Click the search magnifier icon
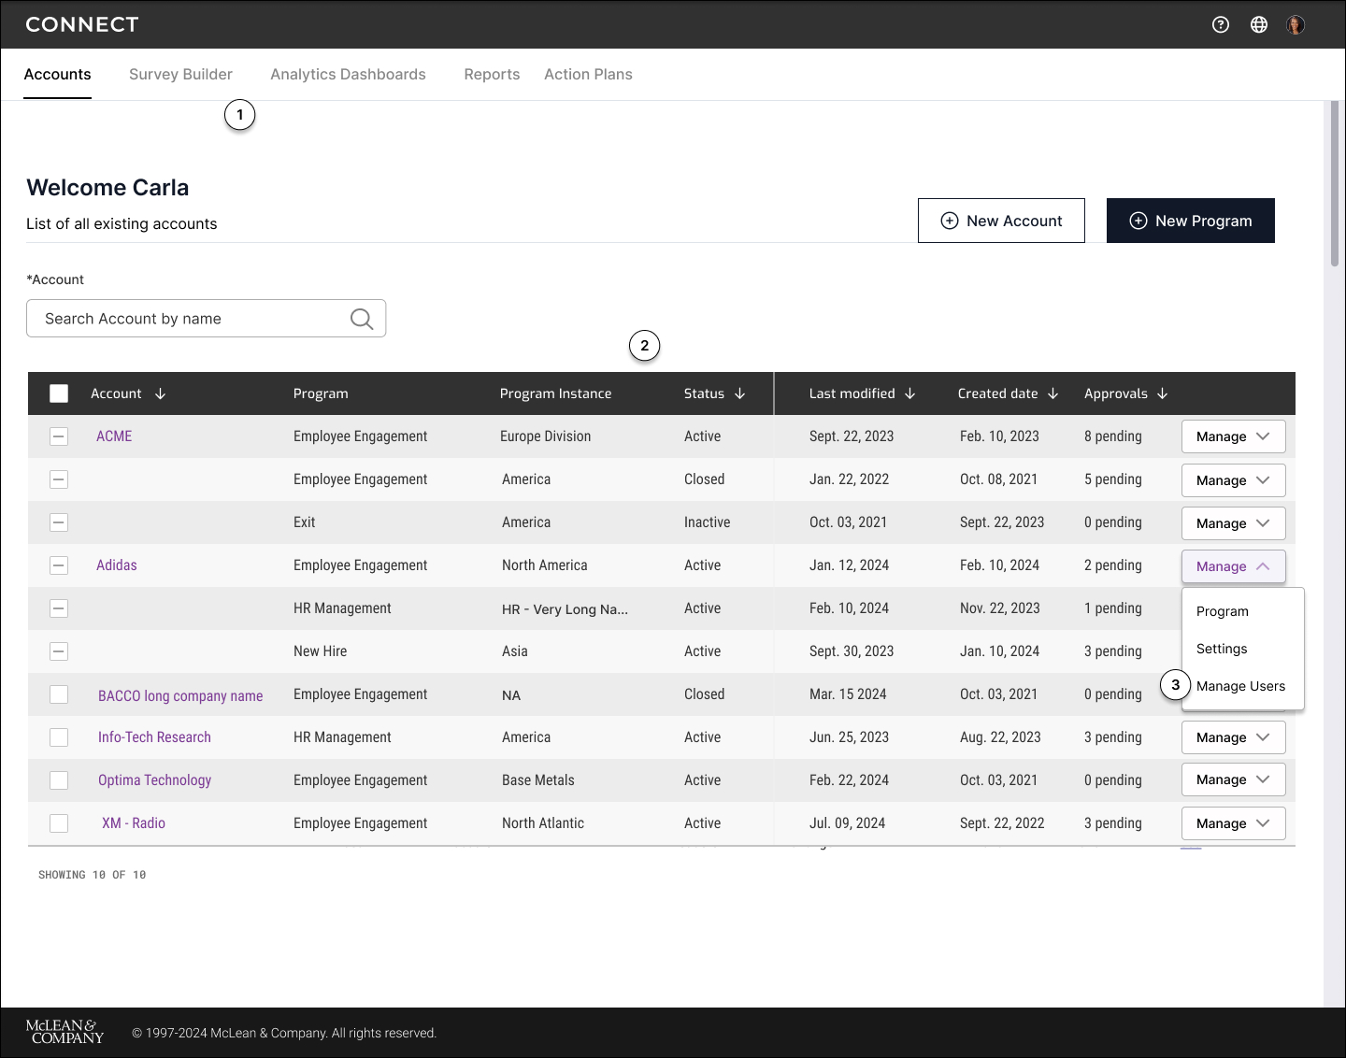Screen dimensions: 1346x1058 click(362, 319)
